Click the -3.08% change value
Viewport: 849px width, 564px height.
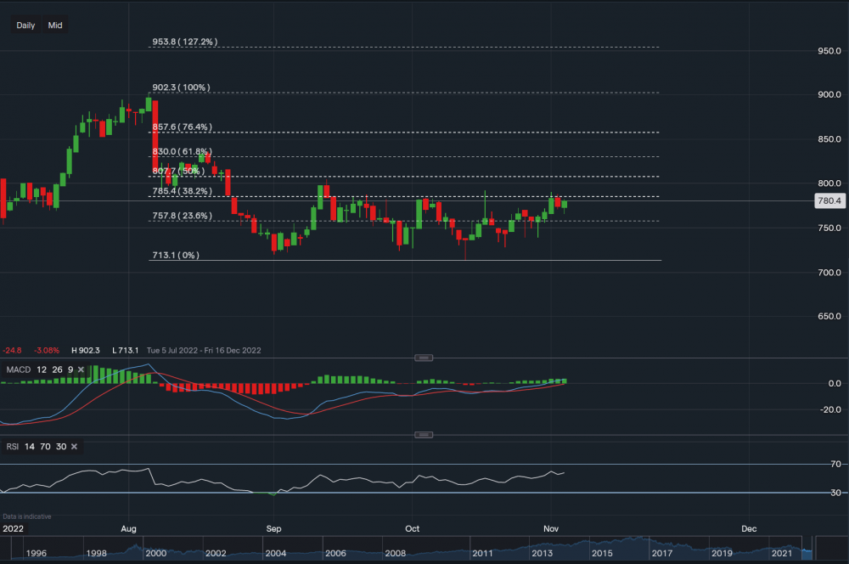click(x=48, y=350)
